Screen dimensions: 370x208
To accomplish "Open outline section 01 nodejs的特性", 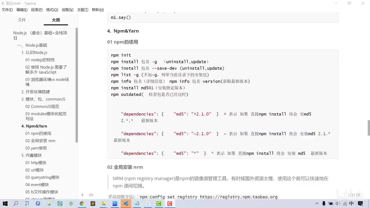I will (40, 60).
